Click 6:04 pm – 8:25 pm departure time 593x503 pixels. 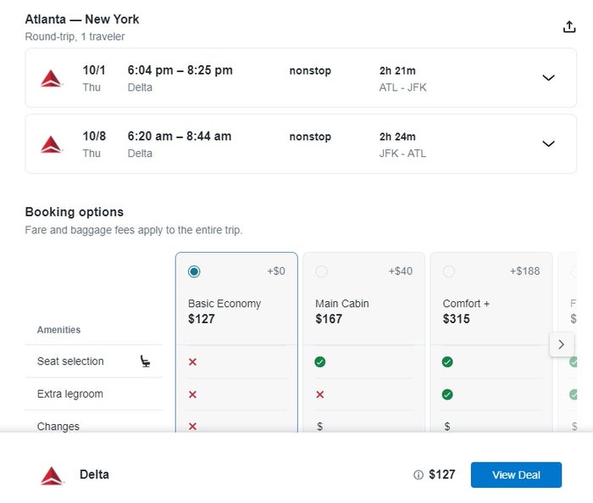pyautogui.click(x=180, y=70)
